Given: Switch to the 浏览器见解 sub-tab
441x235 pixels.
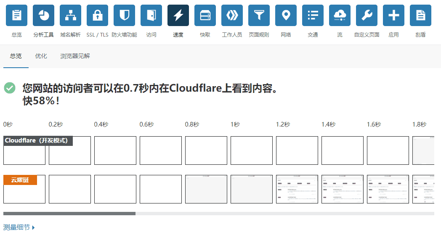Looking at the screenshot, I should pyautogui.click(x=75, y=56).
